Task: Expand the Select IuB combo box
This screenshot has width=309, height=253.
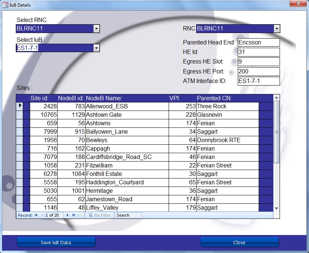Action: pos(96,48)
